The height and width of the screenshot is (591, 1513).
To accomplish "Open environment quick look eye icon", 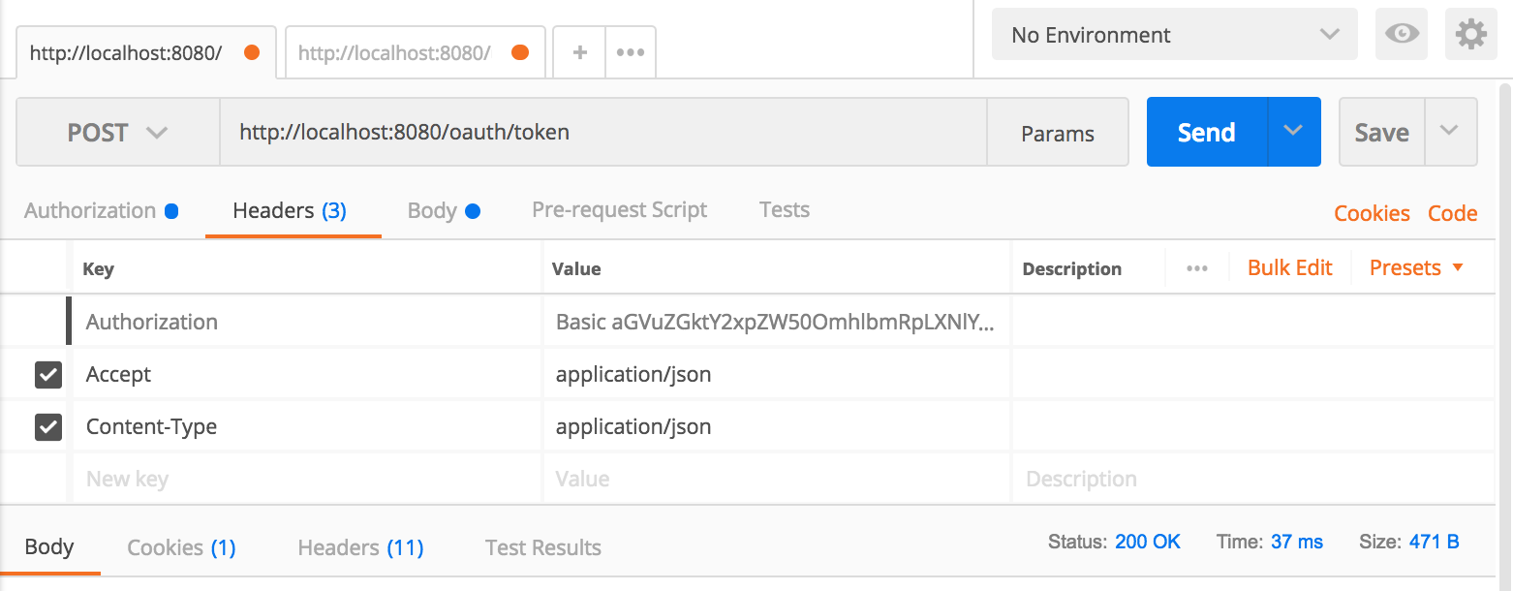I will click(x=1402, y=36).
